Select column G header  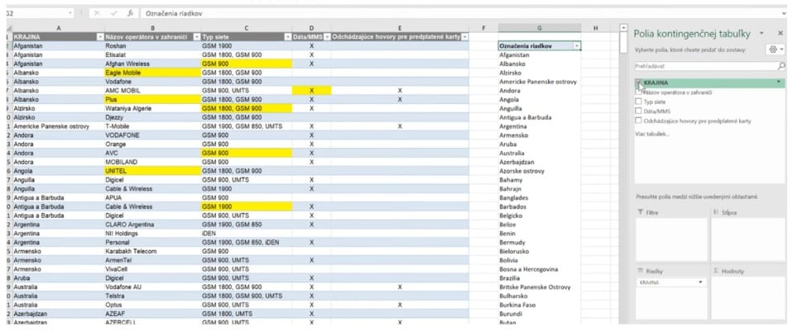coord(539,28)
